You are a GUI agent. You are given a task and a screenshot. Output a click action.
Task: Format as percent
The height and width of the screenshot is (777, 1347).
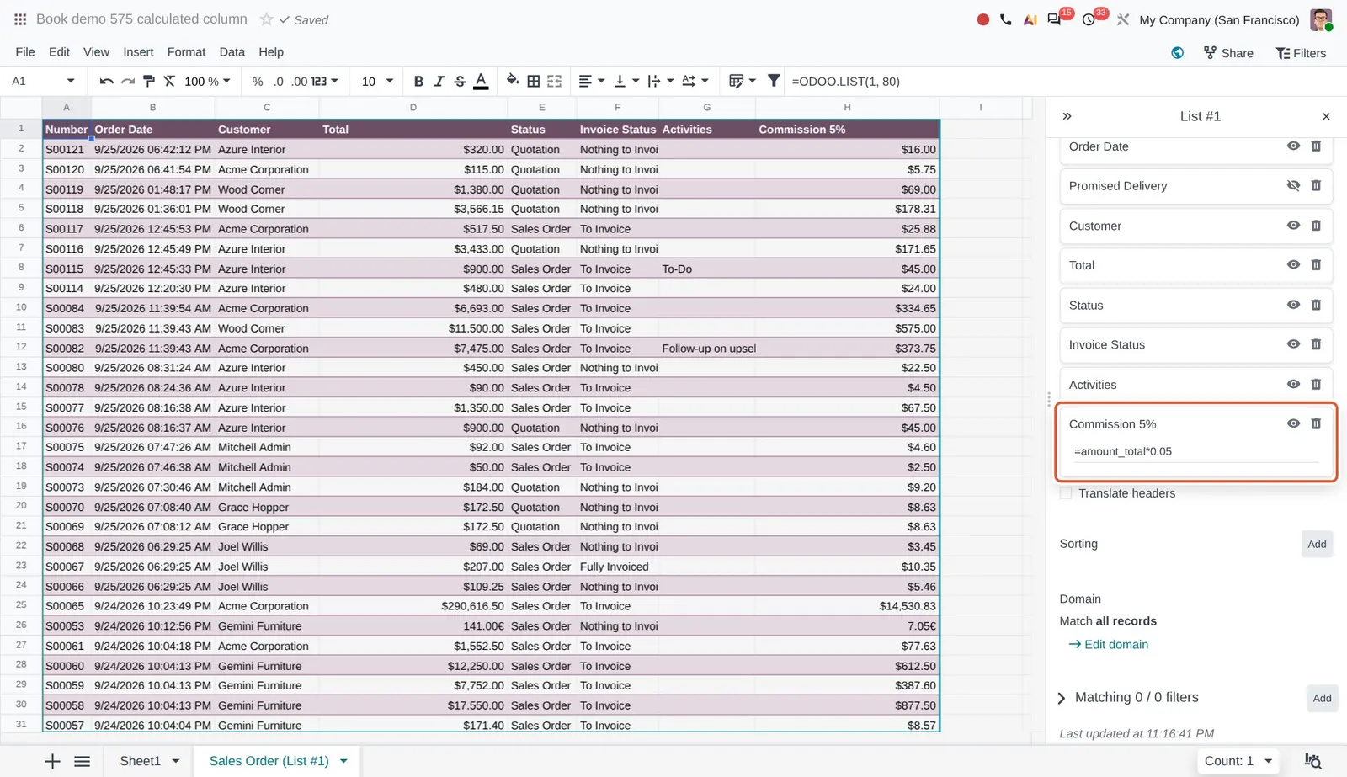point(258,82)
